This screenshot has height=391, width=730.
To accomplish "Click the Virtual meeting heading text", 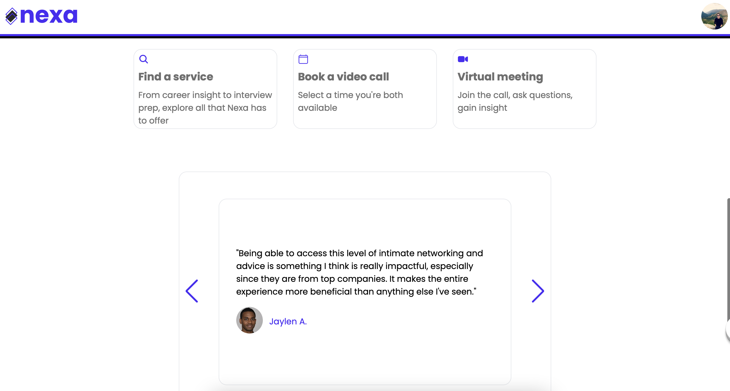I will tap(500, 77).
